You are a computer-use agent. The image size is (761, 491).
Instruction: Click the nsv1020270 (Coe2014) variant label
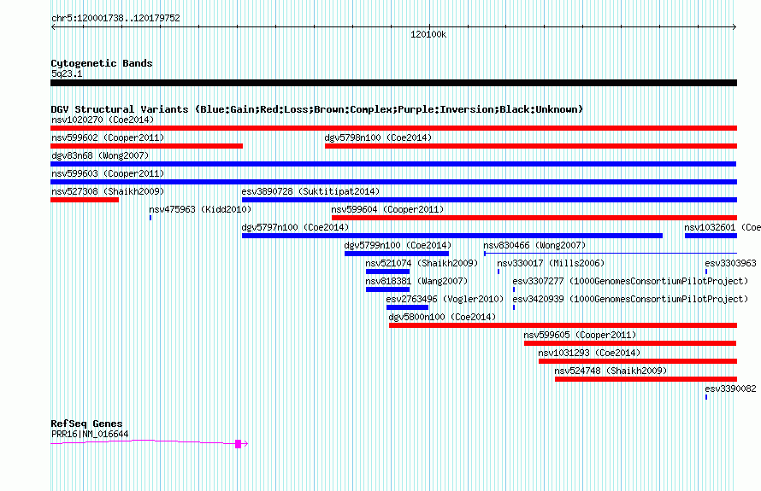[x=103, y=120]
